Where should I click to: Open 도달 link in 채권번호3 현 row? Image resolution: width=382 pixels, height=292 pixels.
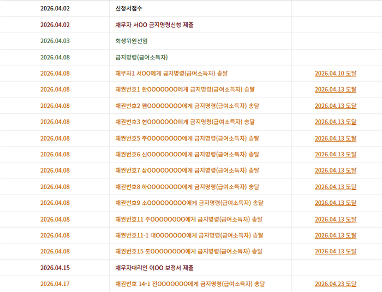[336, 122]
